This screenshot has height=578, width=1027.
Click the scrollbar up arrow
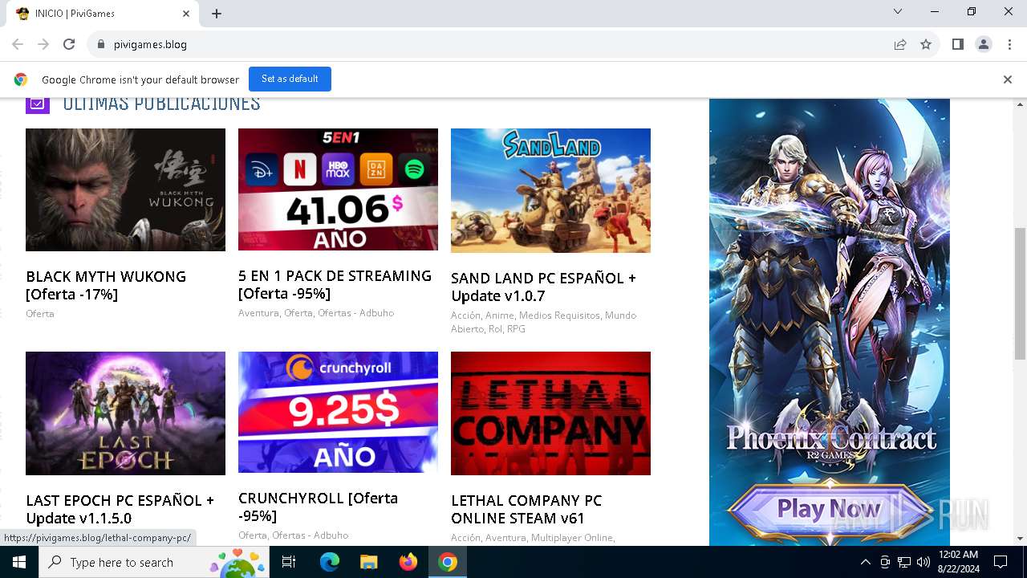(x=1020, y=105)
